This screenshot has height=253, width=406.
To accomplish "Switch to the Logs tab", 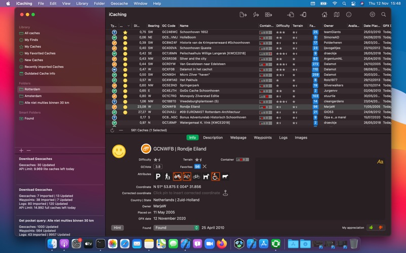I will coord(283,138).
